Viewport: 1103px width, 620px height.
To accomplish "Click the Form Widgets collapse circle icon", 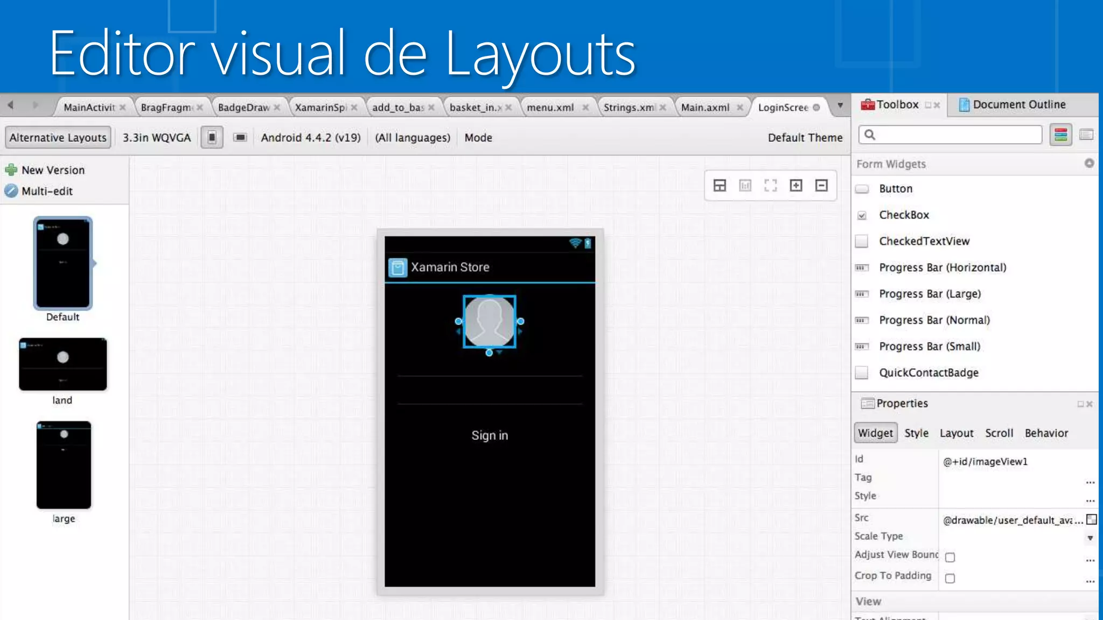I will (1089, 163).
